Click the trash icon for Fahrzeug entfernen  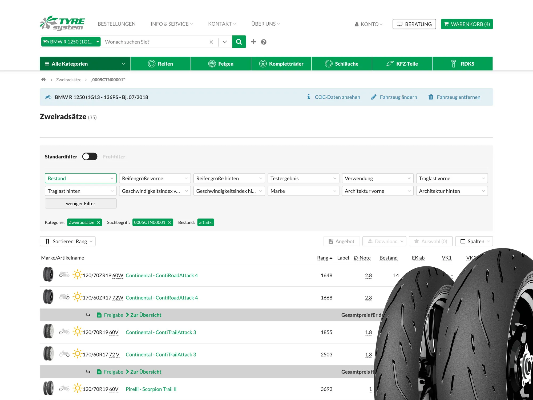pyautogui.click(x=431, y=97)
